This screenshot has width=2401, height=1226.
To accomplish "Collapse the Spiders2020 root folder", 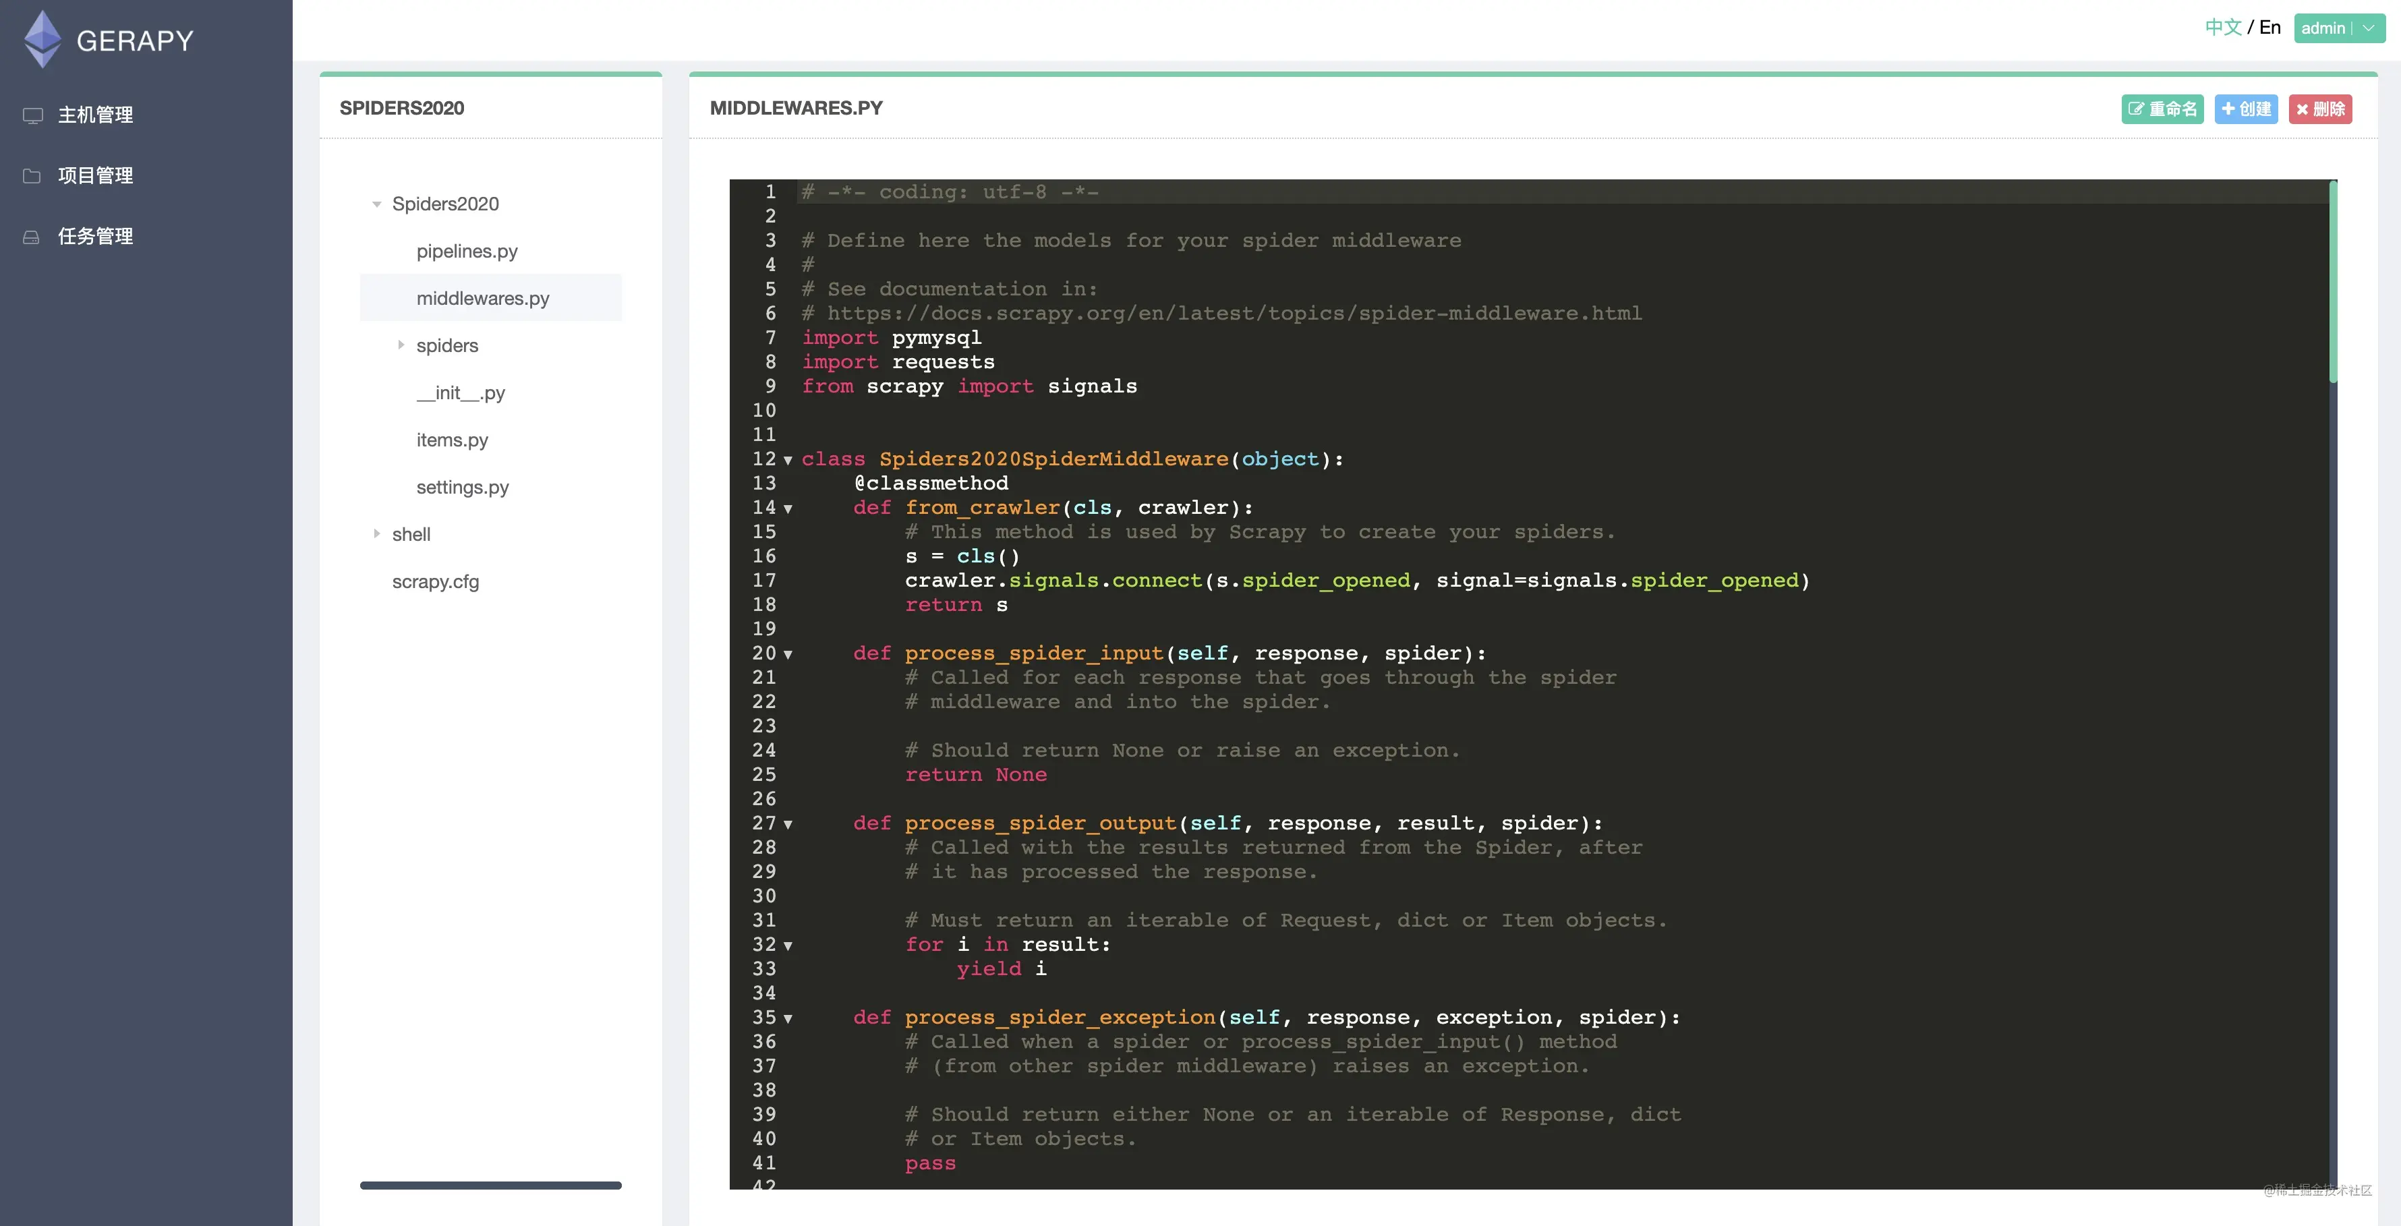I will 376,204.
